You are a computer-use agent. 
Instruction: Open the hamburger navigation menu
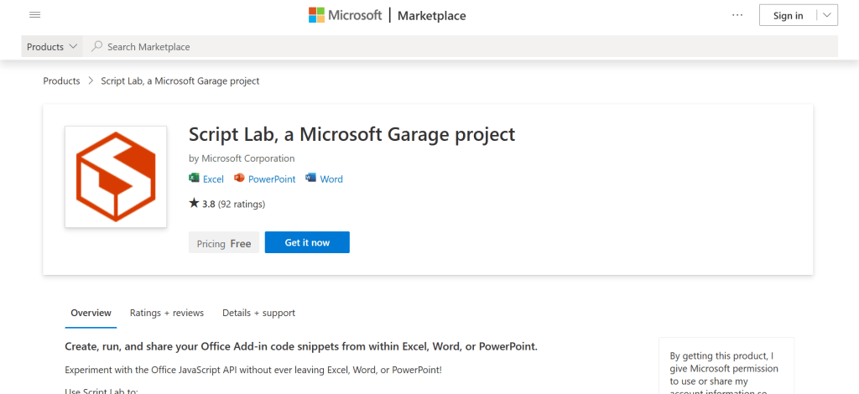(34, 15)
